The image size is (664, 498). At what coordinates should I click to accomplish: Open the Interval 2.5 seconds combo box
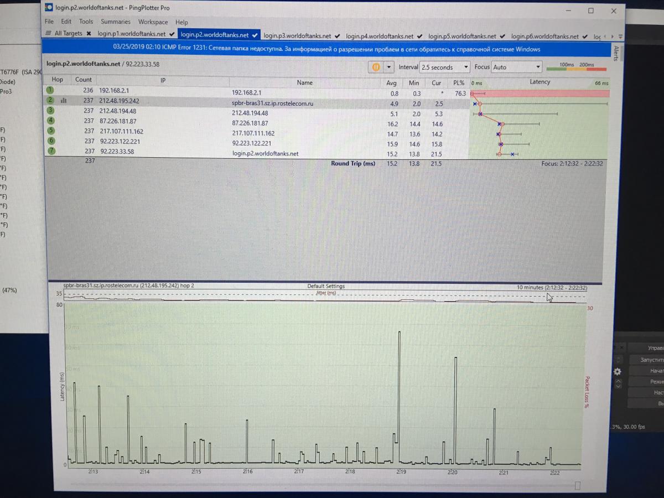[444, 67]
